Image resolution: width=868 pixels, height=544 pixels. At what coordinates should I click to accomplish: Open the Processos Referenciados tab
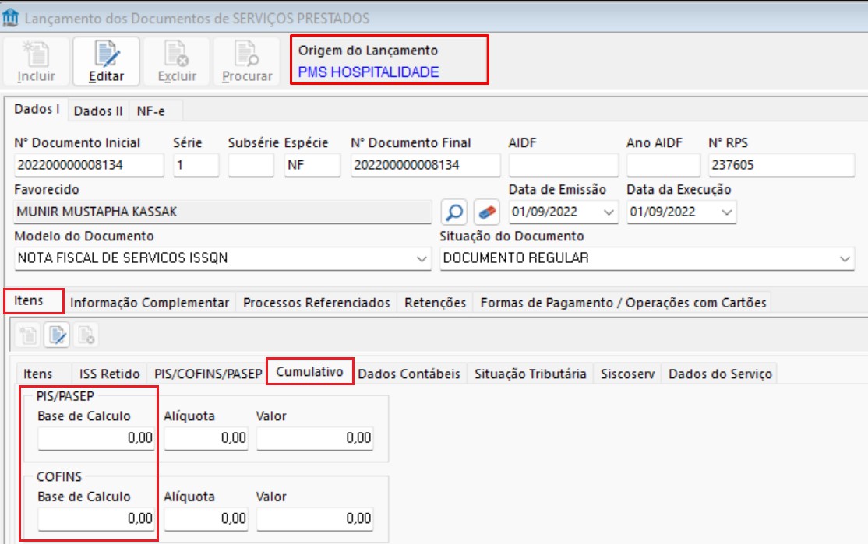[x=316, y=303]
